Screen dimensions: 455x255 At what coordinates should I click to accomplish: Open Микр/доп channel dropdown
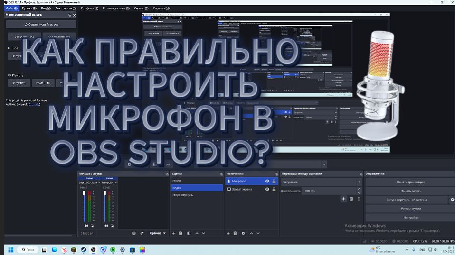pos(116,182)
